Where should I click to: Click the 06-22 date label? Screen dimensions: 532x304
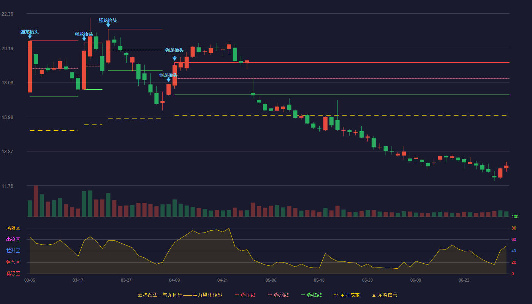(464, 280)
